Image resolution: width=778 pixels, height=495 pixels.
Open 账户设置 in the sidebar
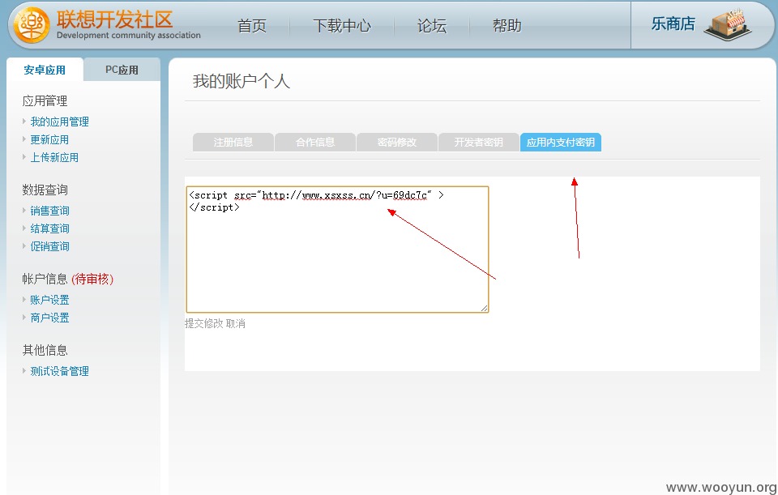point(49,300)
